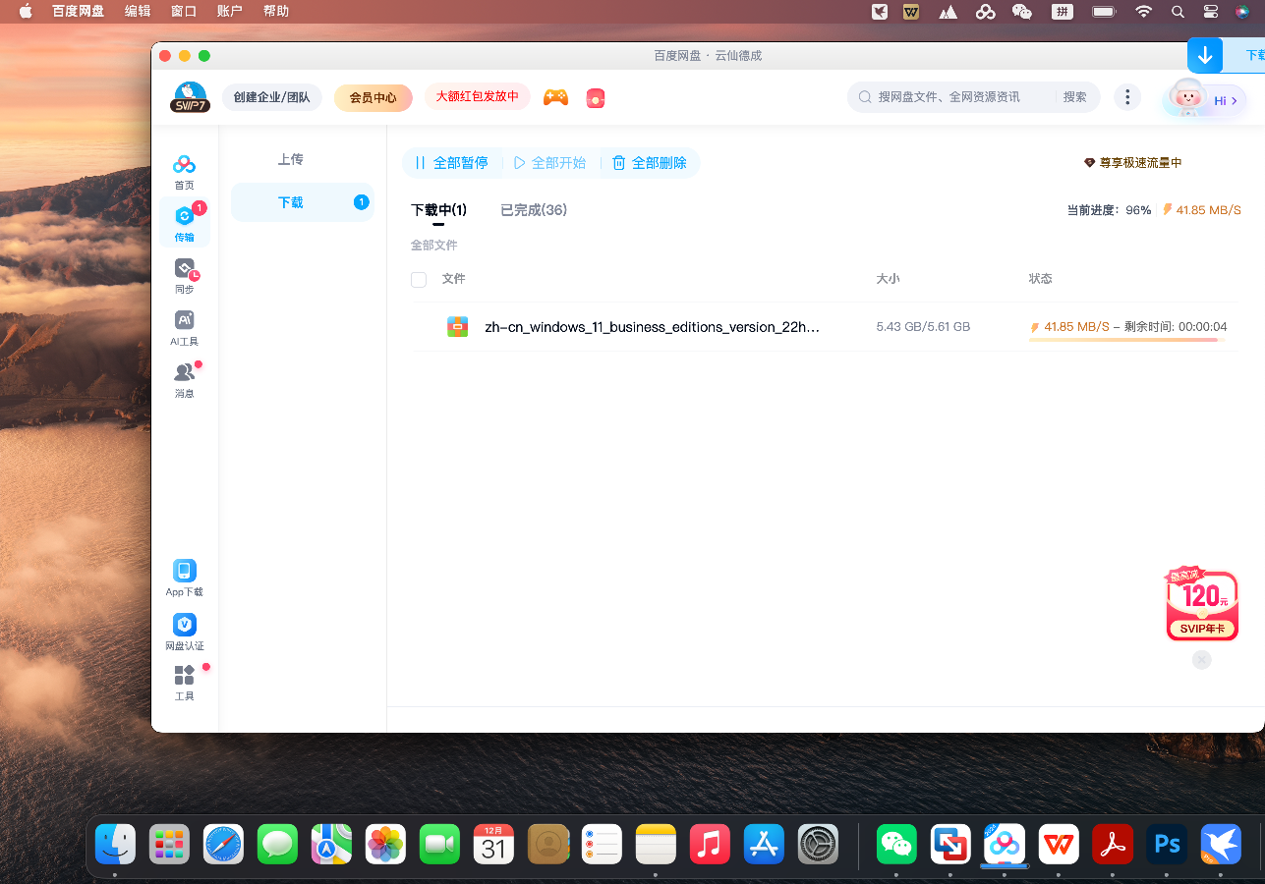The width and height of the screenshot is (1265, 884).
Task: Click the 拼 input method menu bar icon
Action: coord(1063,12)
